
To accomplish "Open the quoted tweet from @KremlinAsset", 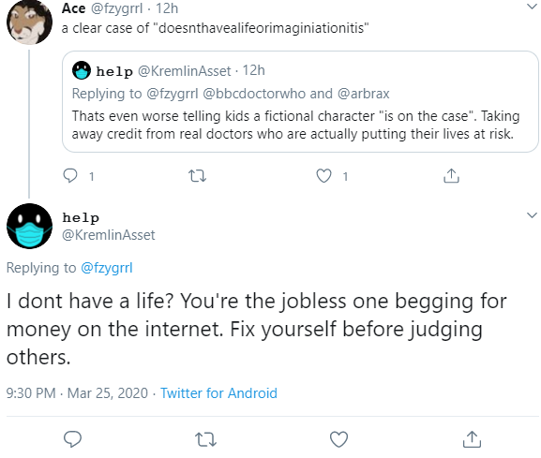I will point(300,102).
